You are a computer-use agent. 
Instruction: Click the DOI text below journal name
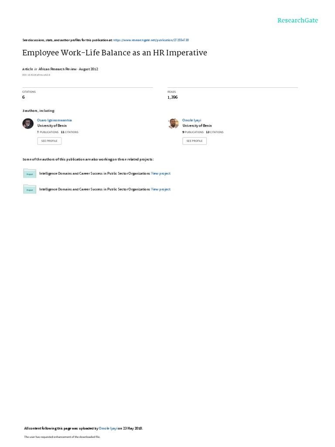(36, 75)
